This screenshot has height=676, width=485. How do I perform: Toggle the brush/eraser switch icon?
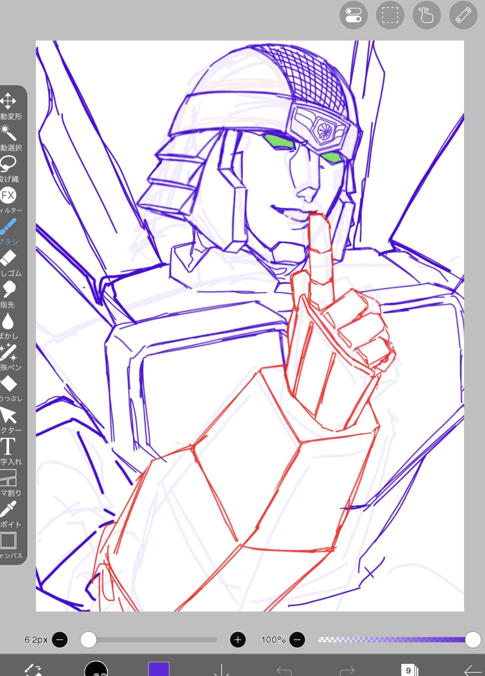[x=33, y=669]
